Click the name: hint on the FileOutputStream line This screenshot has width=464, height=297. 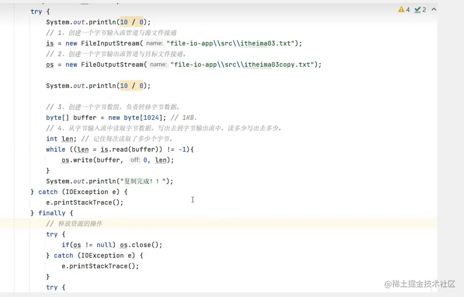158,65
